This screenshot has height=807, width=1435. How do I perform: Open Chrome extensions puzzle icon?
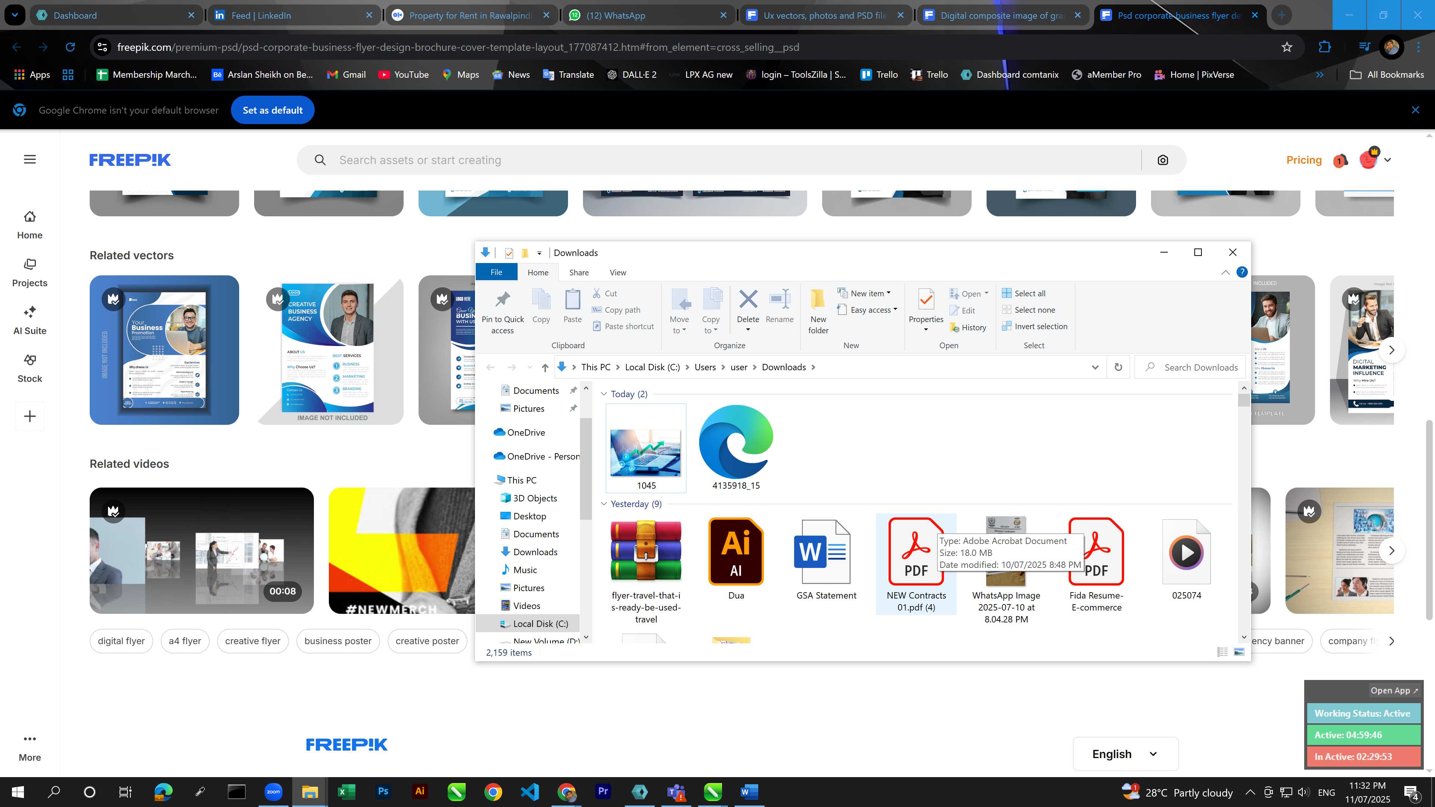coord(1325,47)
